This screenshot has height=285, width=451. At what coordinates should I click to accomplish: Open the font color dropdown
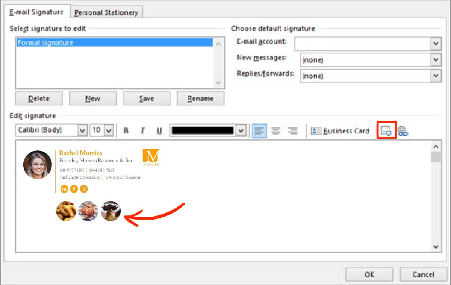tap(241, 130)
